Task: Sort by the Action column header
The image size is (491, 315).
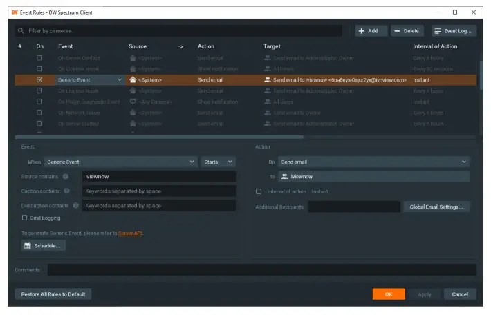Action: point(205,46)
